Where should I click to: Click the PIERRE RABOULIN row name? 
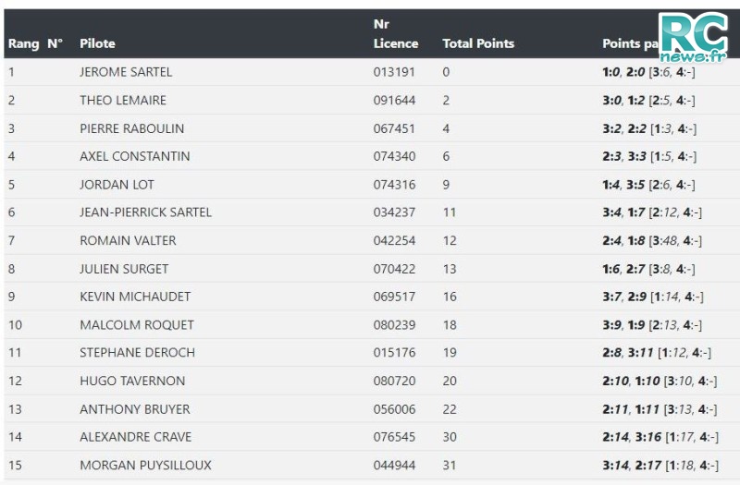[131, 128]
